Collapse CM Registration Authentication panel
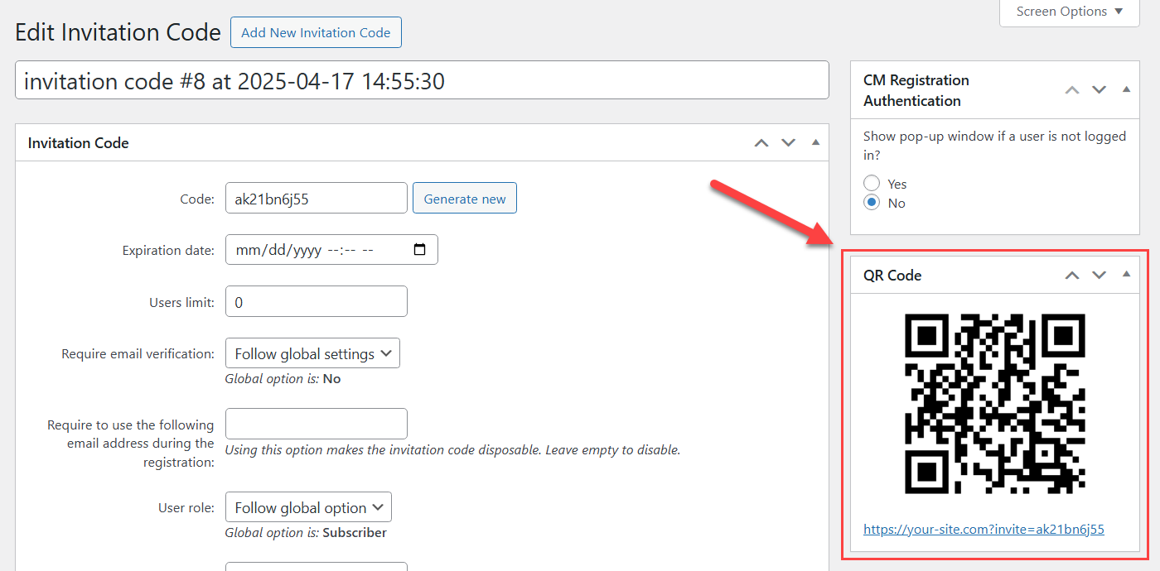This screenshot has height=571, width=1160. (x=1126, y=89)
